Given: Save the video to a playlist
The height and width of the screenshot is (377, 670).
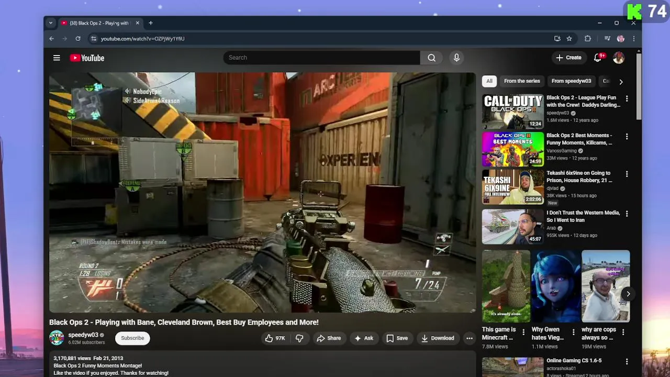Looking at the screenshot, I should [x=397, y=338].
